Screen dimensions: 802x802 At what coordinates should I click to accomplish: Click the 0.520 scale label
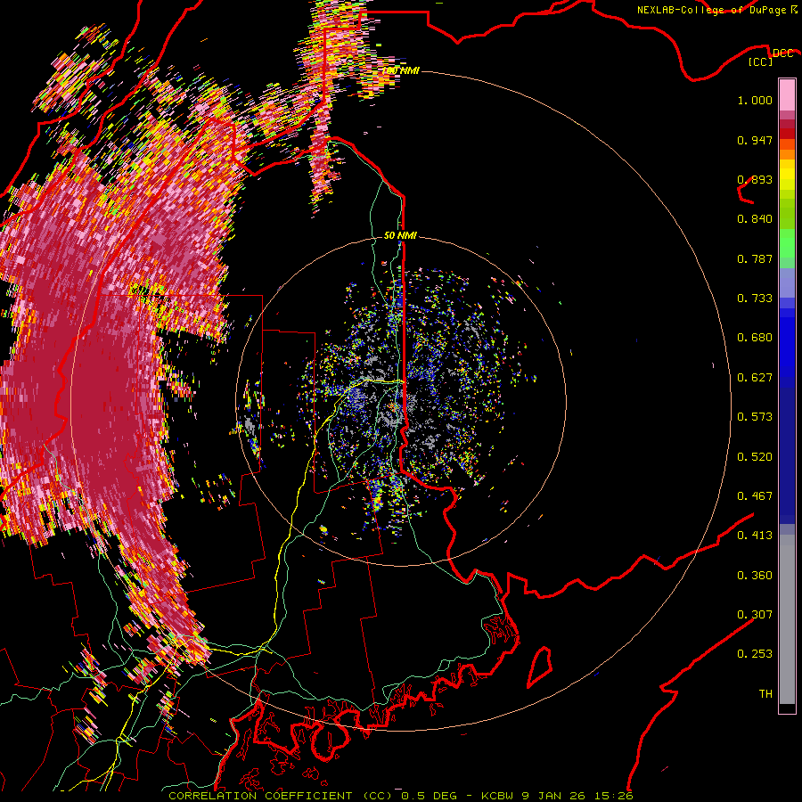coord(755,457)
